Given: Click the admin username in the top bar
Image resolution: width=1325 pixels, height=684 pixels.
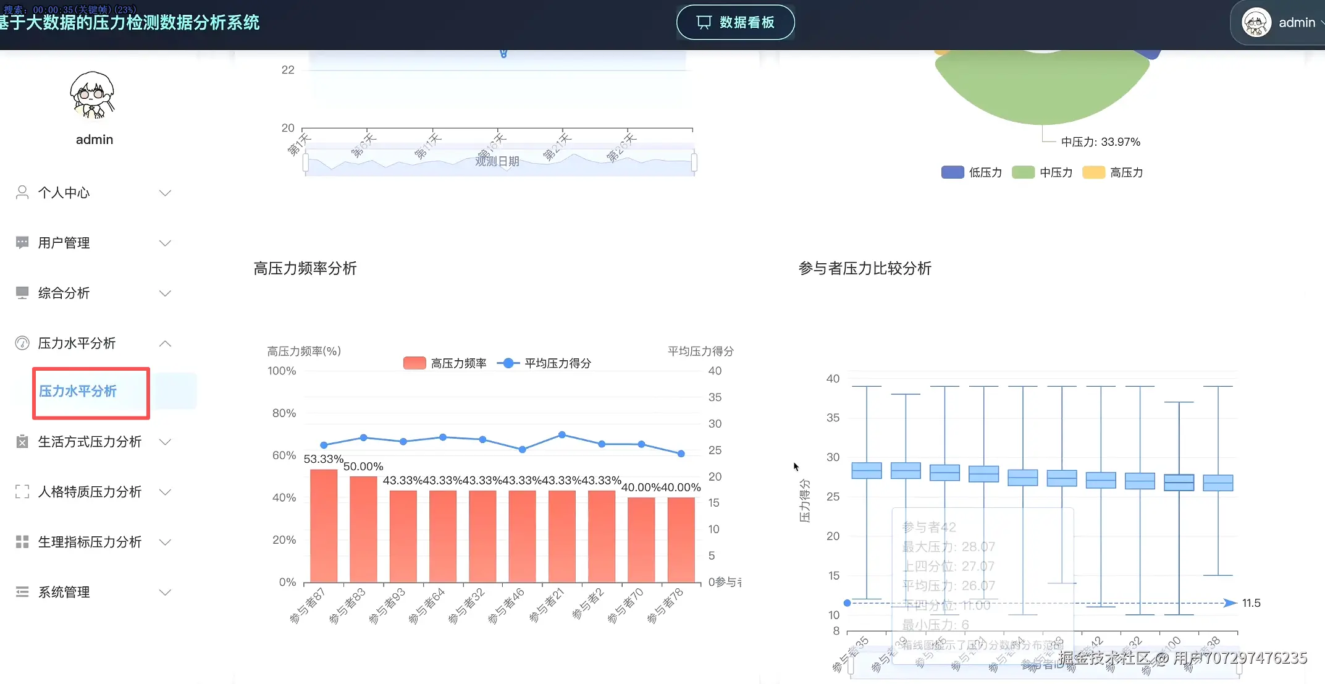Looking at the screenshot, I should point(1296,22).
